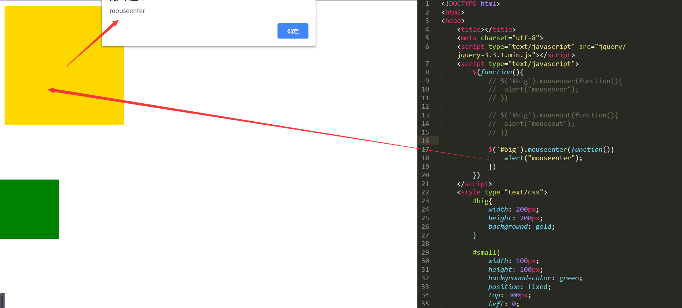Screen dimensions: 682x308
Task: Click the 确定 button in the alert dialog
Action: coord(293,31)
